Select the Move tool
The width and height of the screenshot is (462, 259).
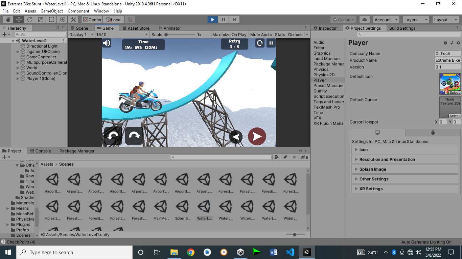click(19, 20)
